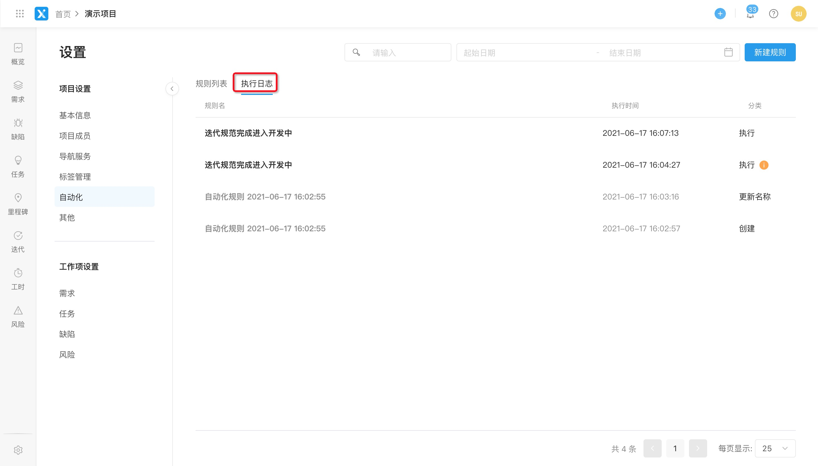Go to 缺陷 in the left sidebar
818x466 pixels.
tap(18, 129)
